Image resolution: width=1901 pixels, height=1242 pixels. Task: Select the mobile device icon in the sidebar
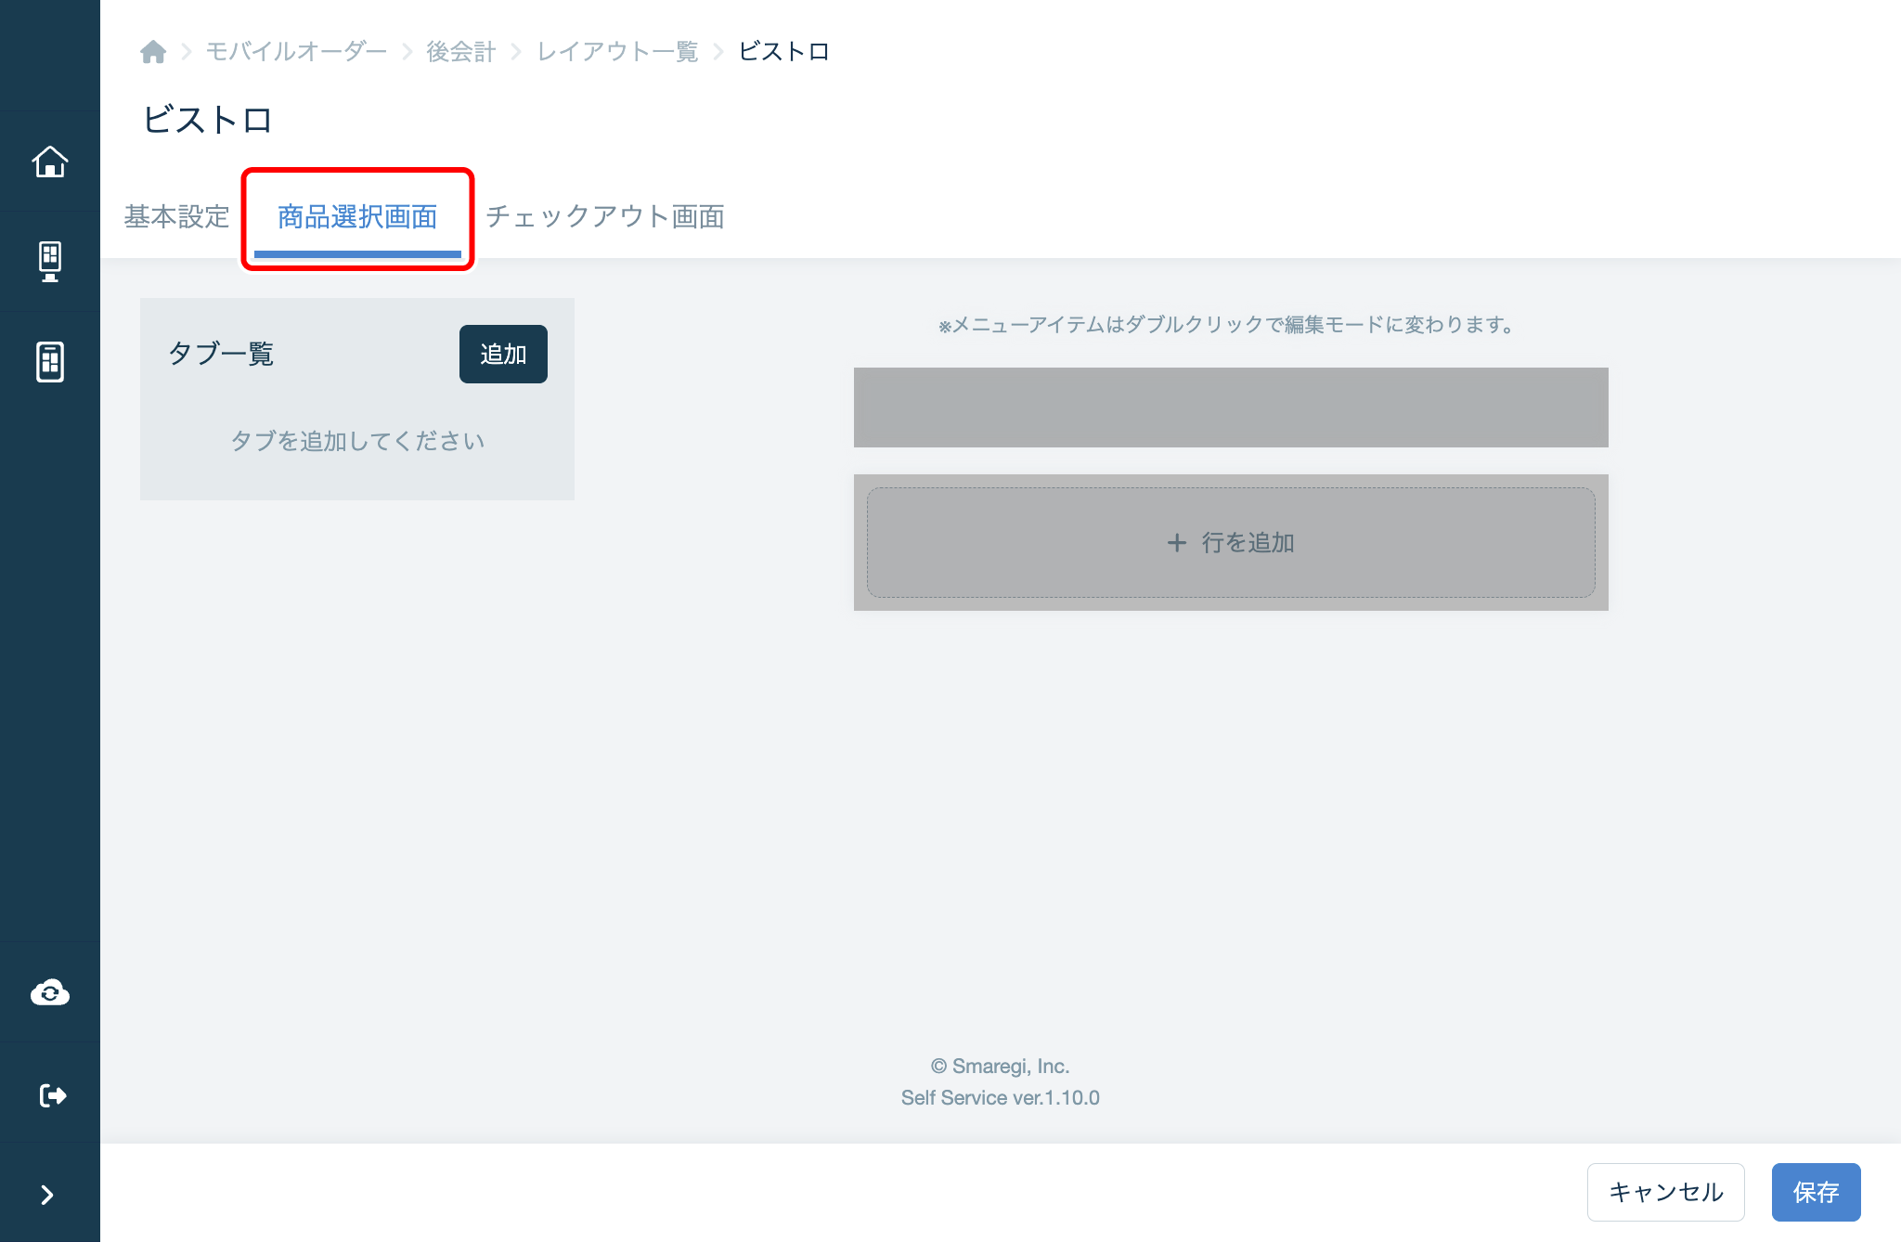click(x=50, y=362)
